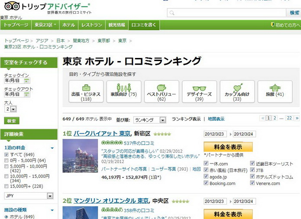The height and width of the screenshot is (219, 301).
Task: Open 口コミを書く nav tab
Action: [144, 25]
